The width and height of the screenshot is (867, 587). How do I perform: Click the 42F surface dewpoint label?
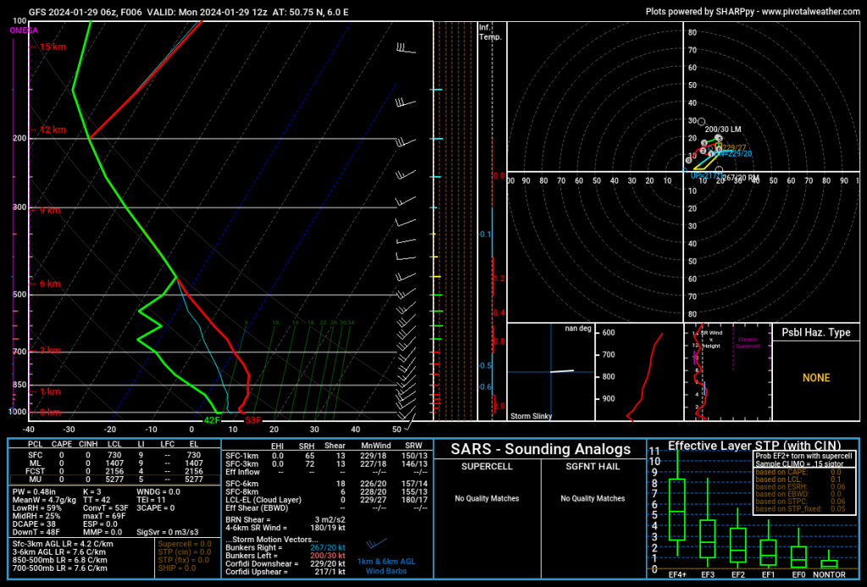pyautogui.click(x=212, y=420)
